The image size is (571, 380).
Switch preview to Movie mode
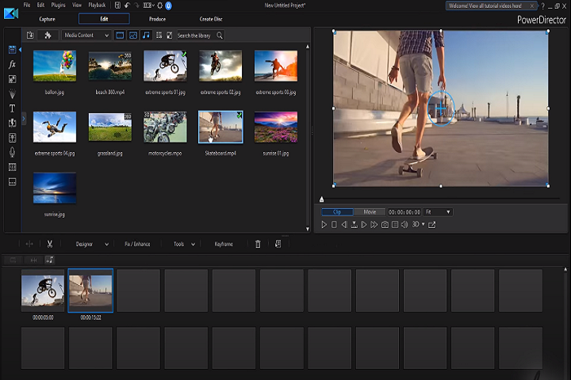[370, 212]
